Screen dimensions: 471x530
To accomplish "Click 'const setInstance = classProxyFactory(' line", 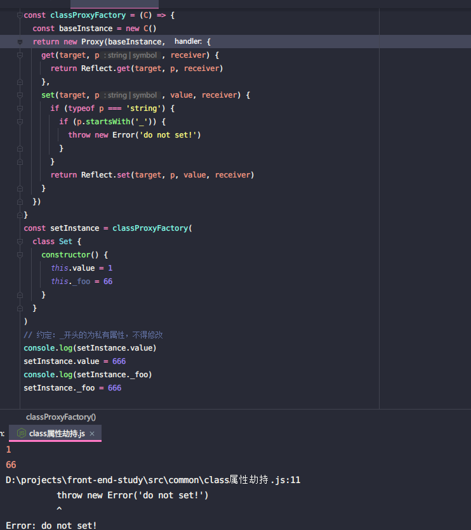I will point(108,228).
